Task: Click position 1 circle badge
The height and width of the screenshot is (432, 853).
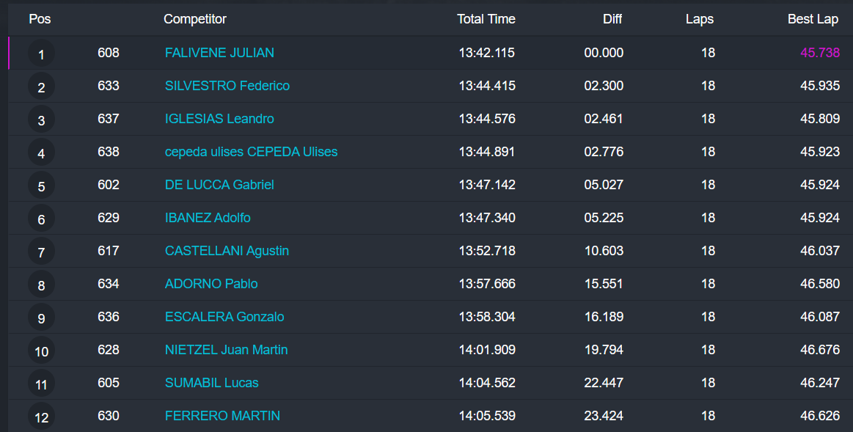Action: coord(41,54)
